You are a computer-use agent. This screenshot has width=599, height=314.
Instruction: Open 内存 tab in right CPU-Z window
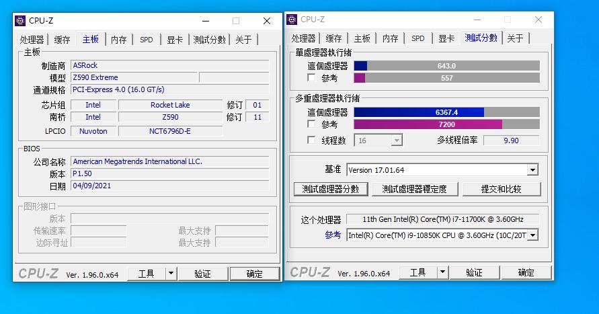(391, 38)
